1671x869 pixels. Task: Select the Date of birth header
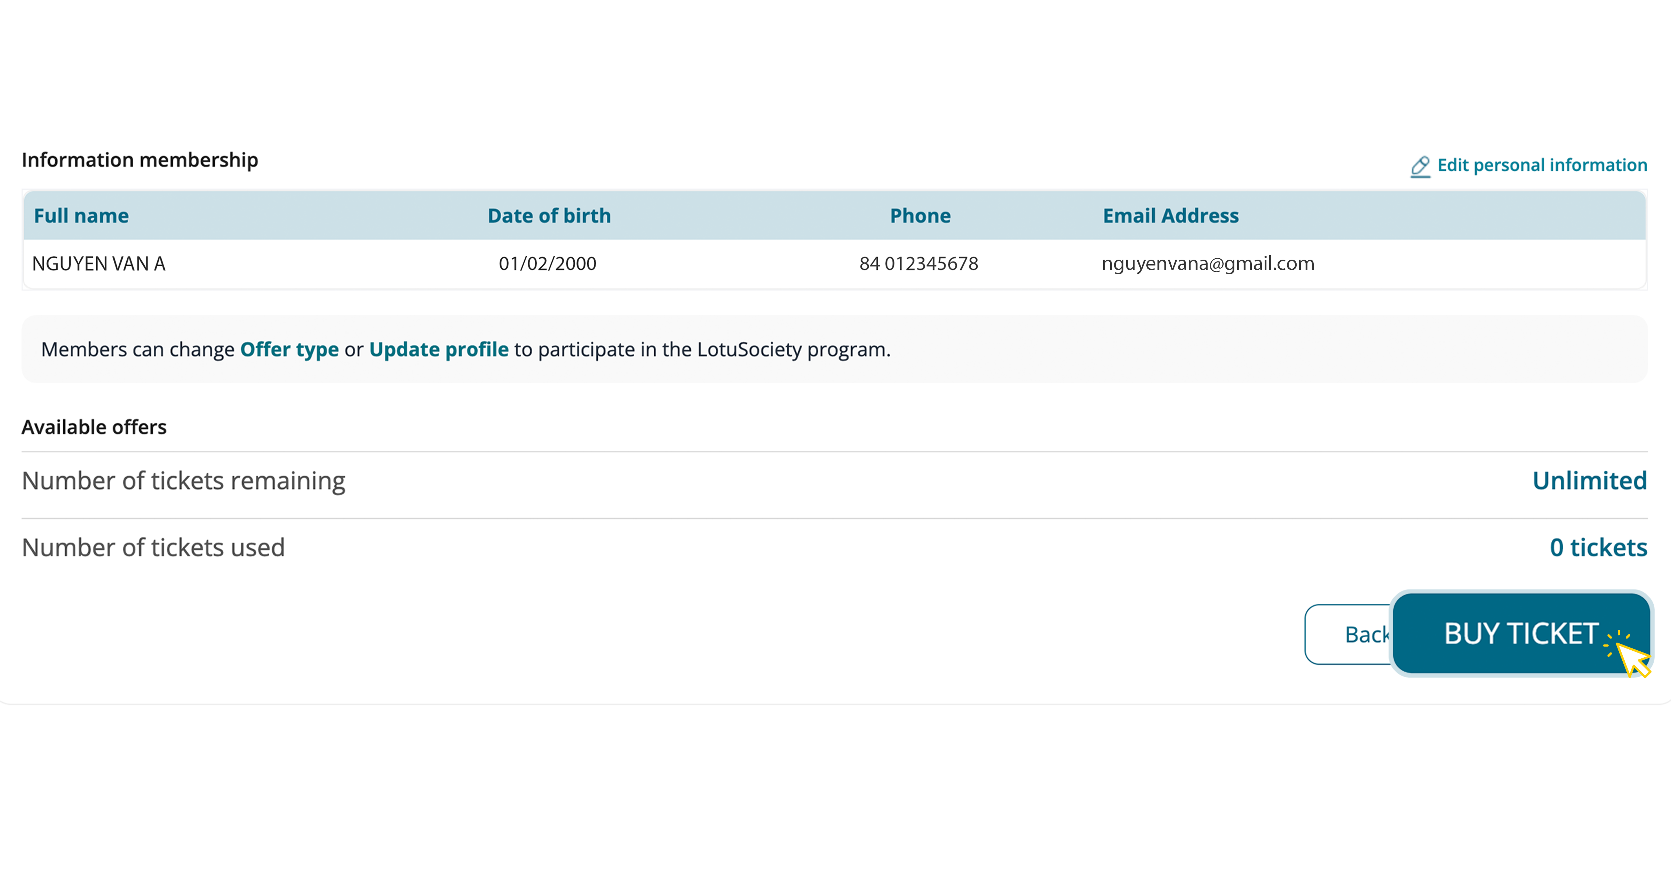coord(549,216)
